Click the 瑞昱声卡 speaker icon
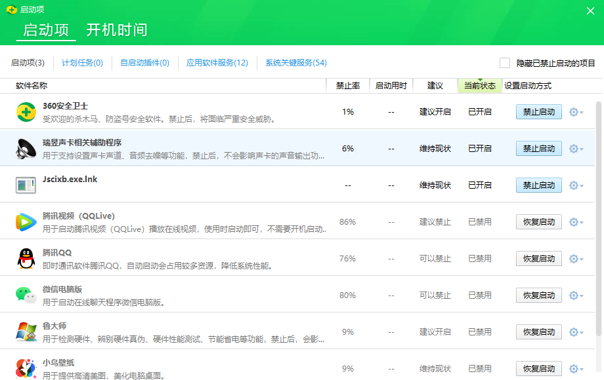The width and height of the screenshot is (604, 380). click(x=26, y=148)
